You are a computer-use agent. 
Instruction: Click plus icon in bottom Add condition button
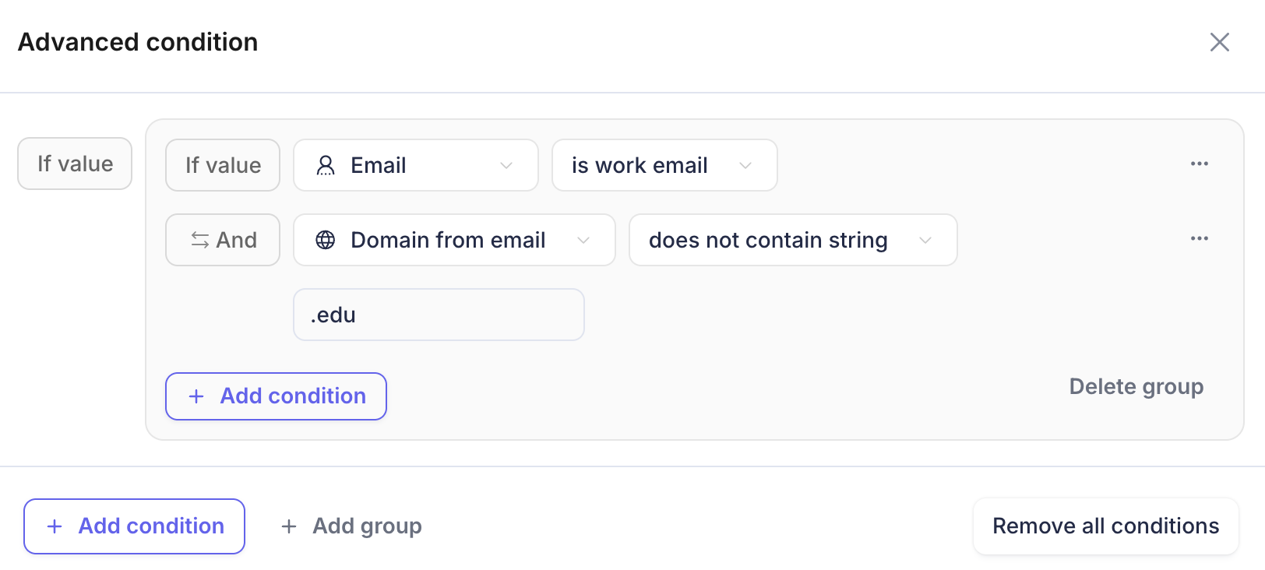(x=55, y=526)
